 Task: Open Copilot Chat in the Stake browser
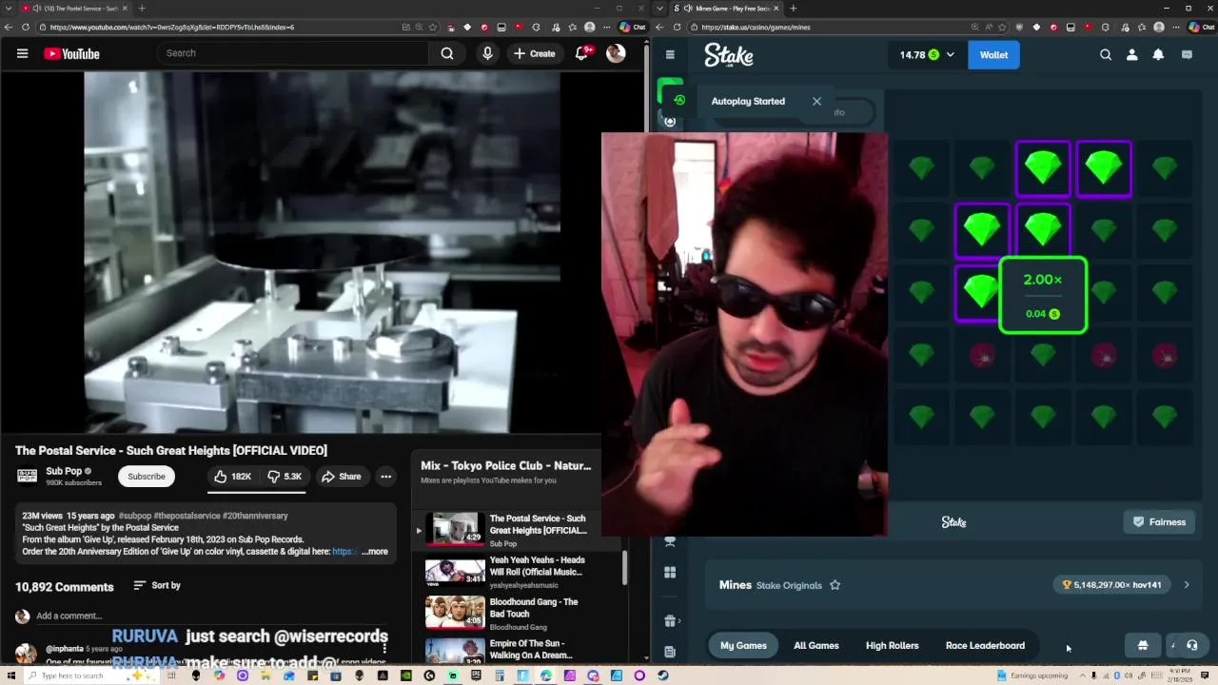[1203, 27]
